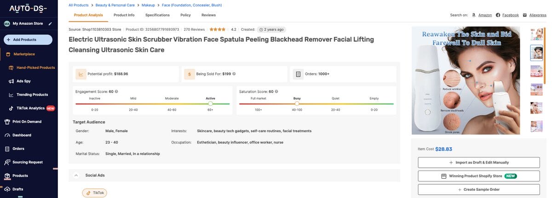Click the Amazon logo icon

474,15
